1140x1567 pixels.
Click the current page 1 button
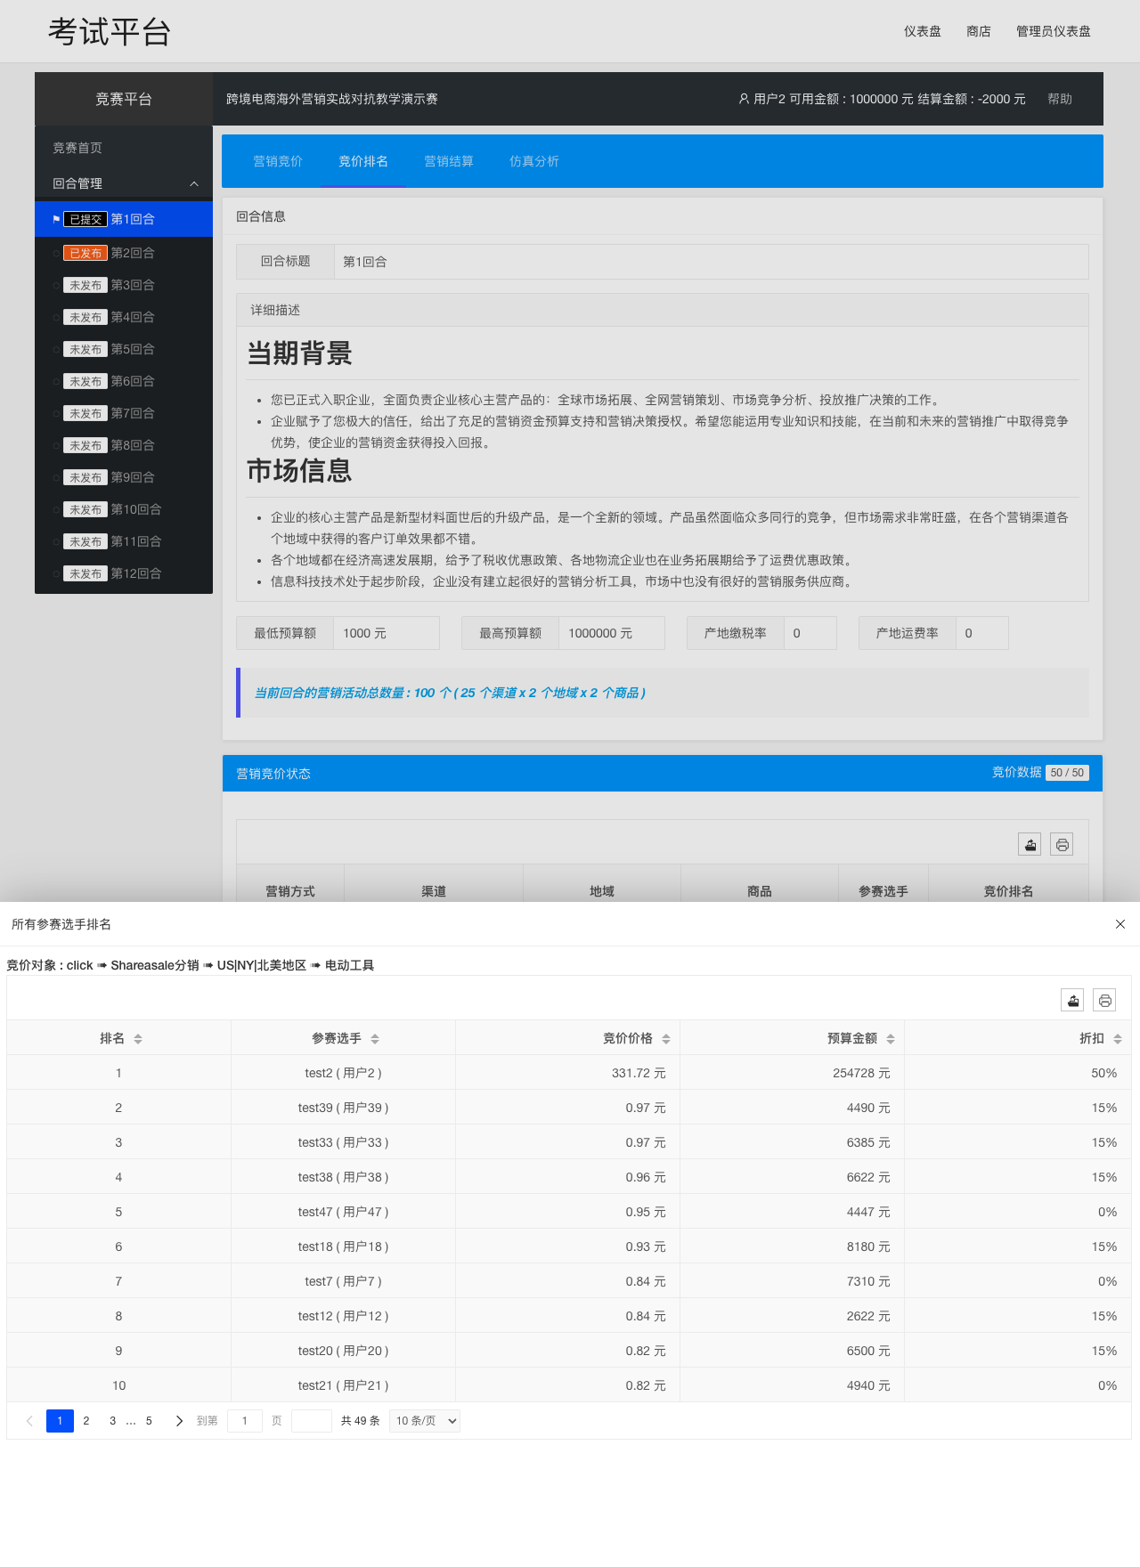pos(60,1421)
